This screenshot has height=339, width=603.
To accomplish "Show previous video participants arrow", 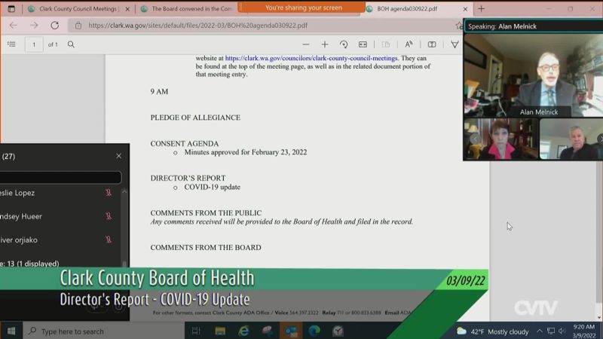I will click(475, 139).
